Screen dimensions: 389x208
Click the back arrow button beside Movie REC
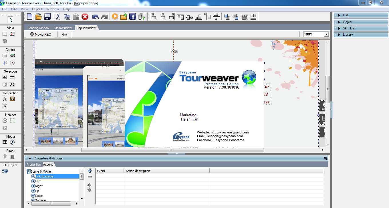tap(65, 35)
